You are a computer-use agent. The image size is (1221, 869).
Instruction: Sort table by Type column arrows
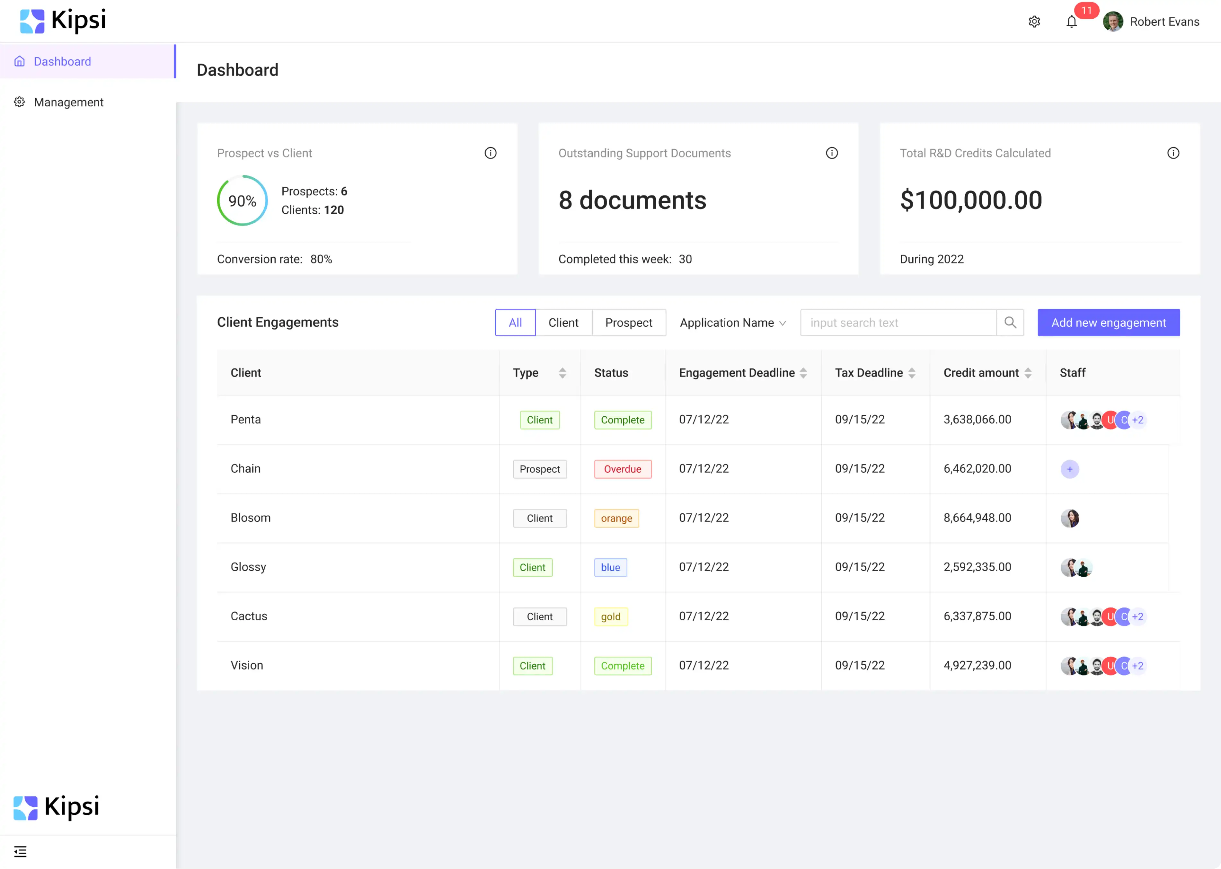(562, 373)
